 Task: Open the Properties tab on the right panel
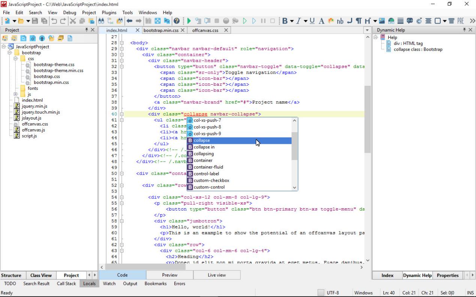point(447,275)
